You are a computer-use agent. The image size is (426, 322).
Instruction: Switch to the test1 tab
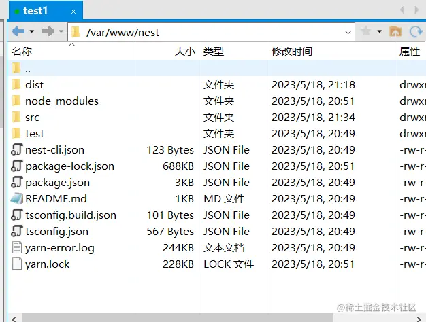(x=46, y=11)
